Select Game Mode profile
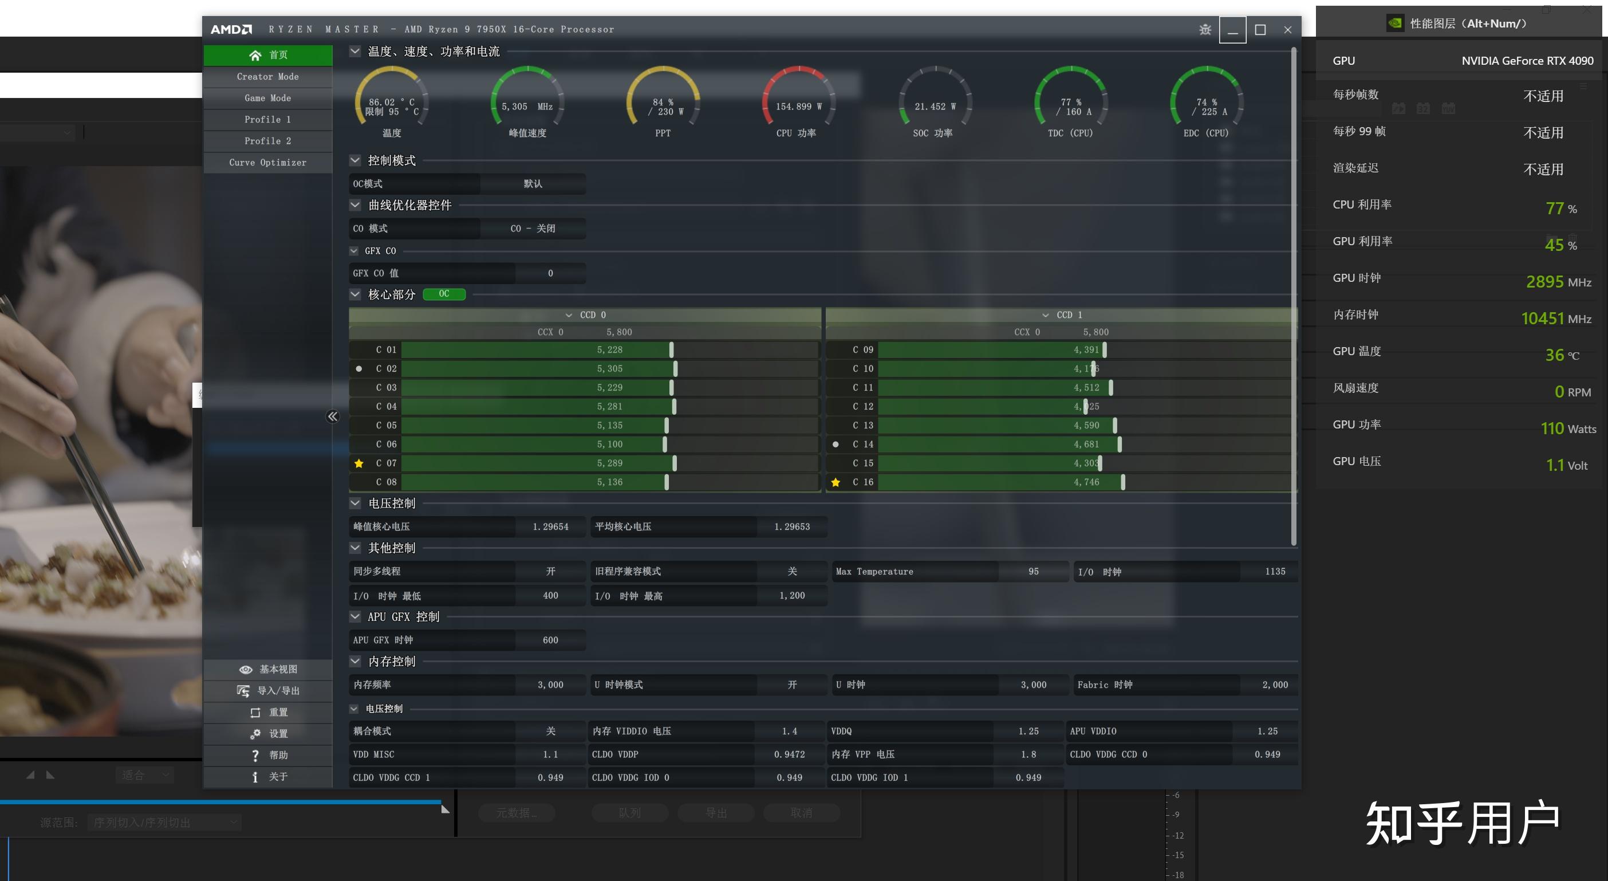 point(268,98)
